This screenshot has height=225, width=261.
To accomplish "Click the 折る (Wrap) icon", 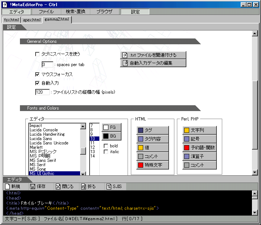I will click(83, 187).
